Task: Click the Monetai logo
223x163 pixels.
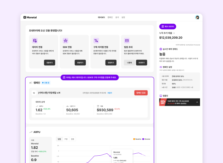Action: click(30, 17)
